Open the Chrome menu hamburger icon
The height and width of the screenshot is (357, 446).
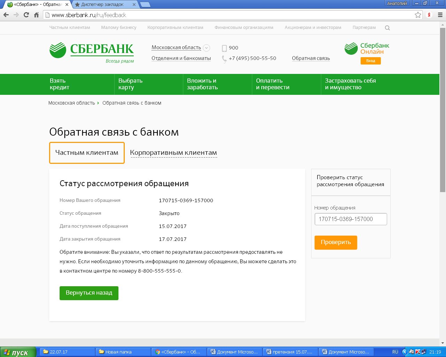point(440,15)
